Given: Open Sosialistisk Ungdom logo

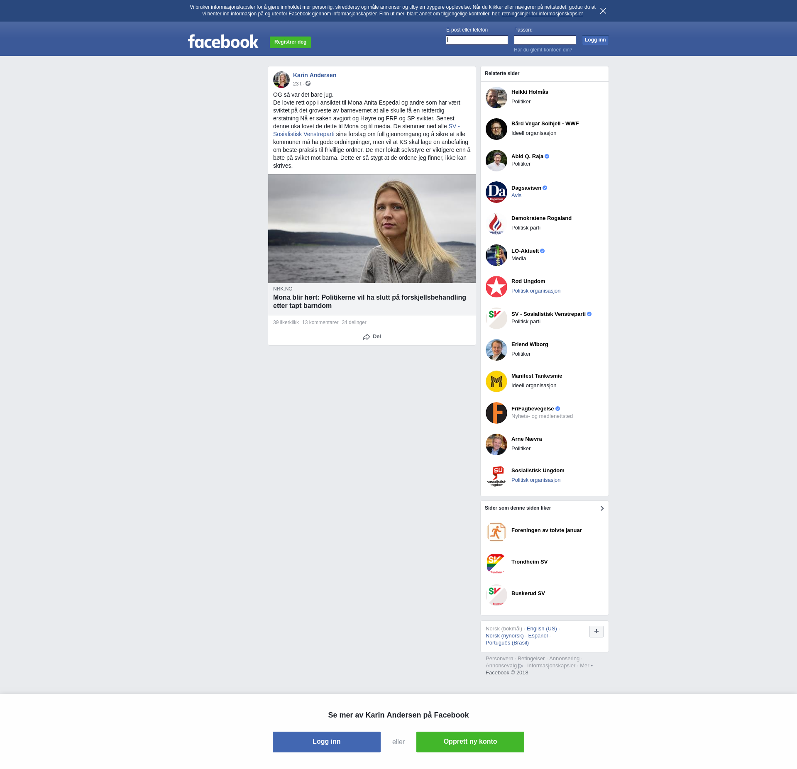Looking at the screenshot, I should pos(496,476).
